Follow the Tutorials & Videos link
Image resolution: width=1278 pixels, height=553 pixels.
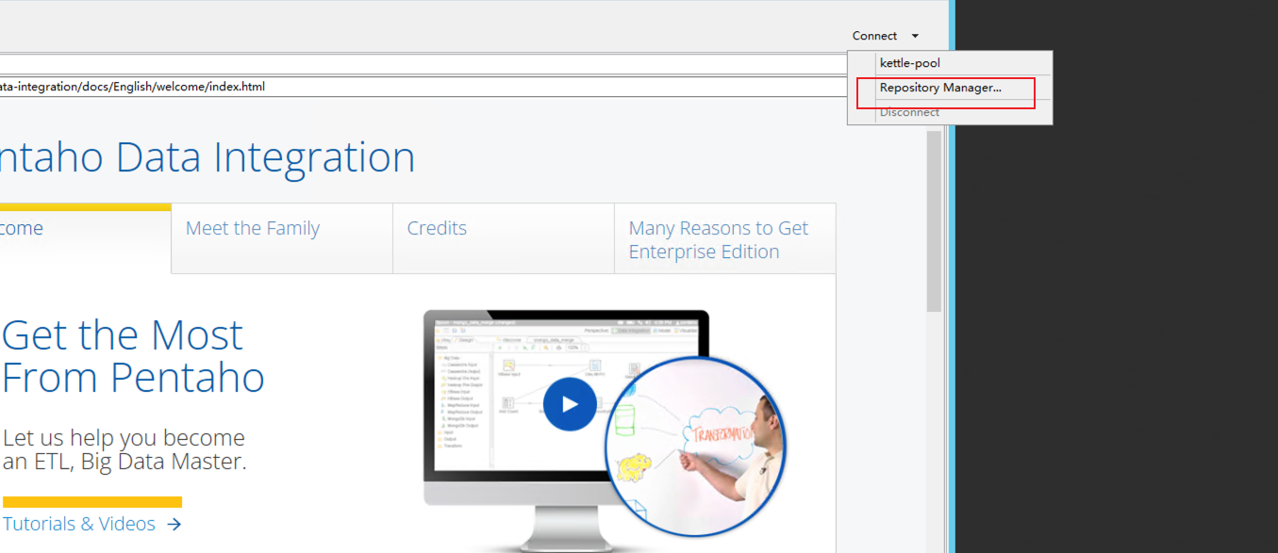[79, 524]
